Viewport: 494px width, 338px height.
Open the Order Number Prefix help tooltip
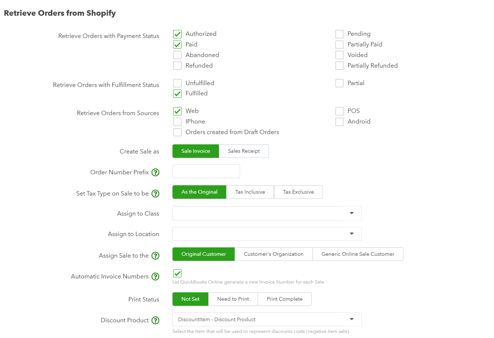pyautogui.click(x=156, y=172)
